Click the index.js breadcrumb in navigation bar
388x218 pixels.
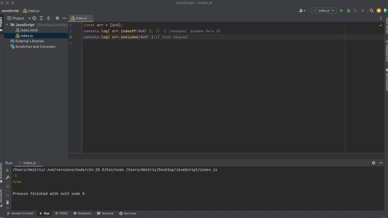(31, 11)
